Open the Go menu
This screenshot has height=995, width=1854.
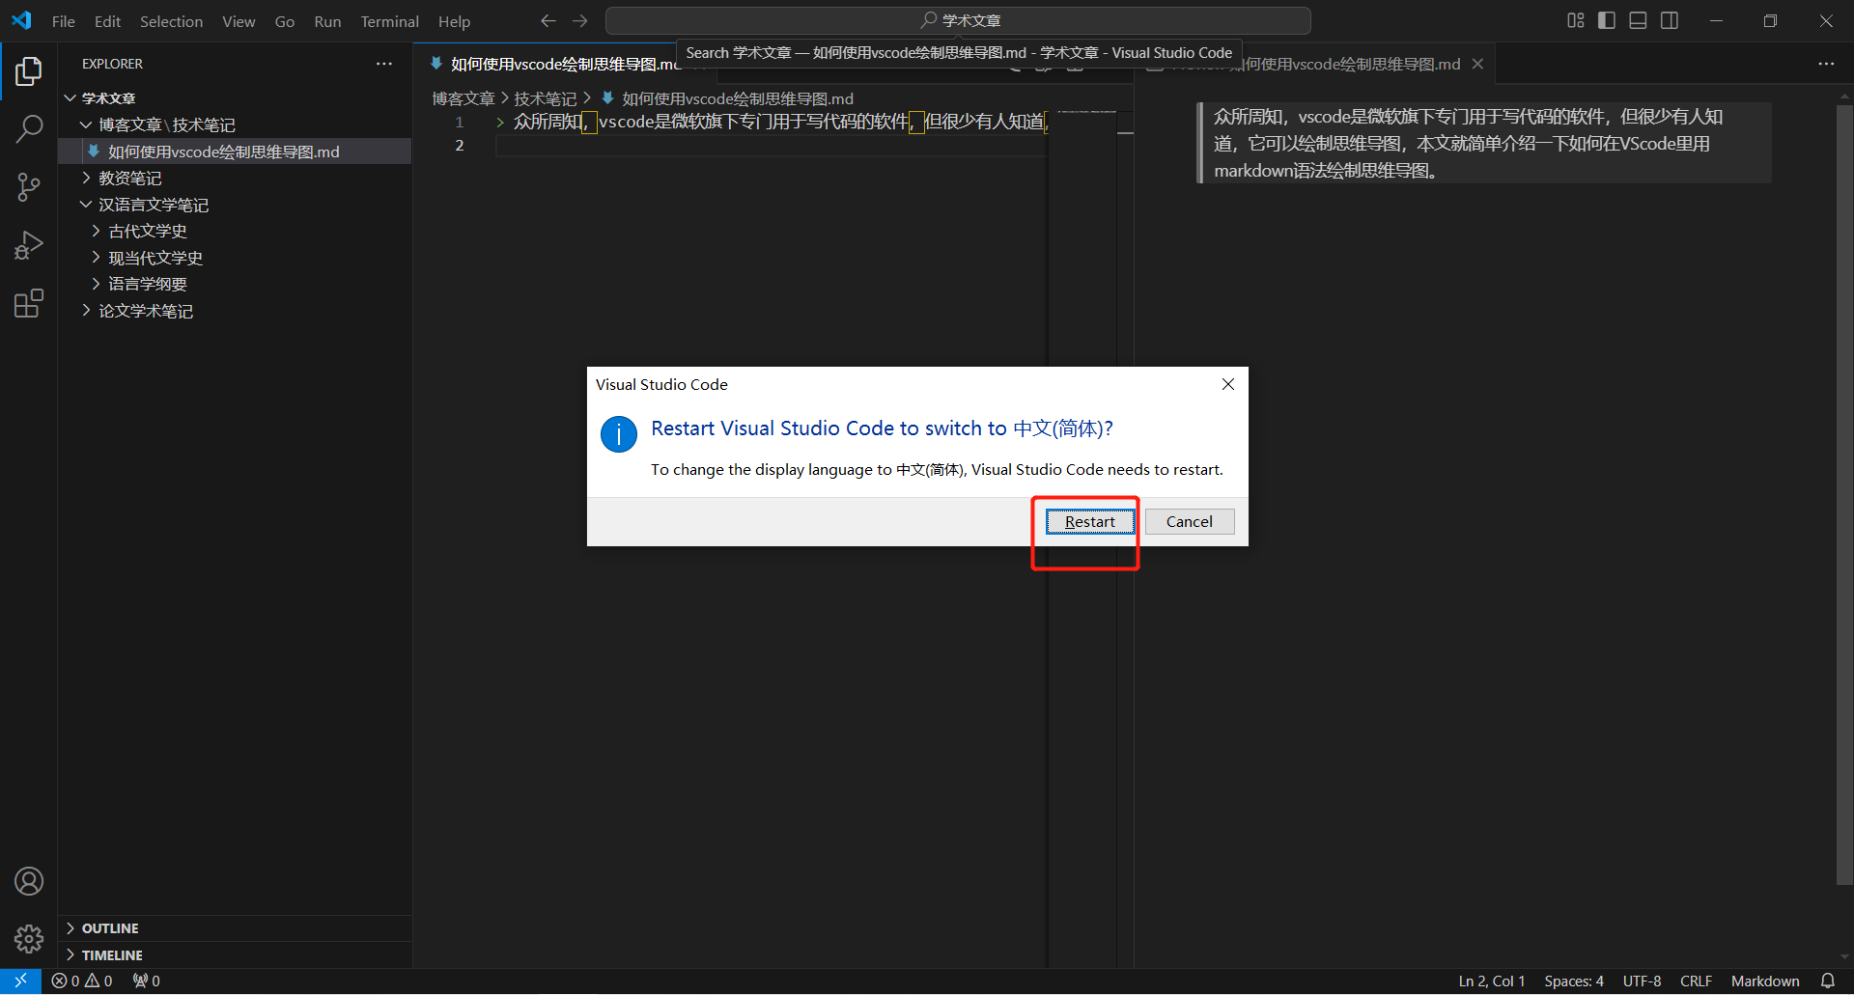285,21
